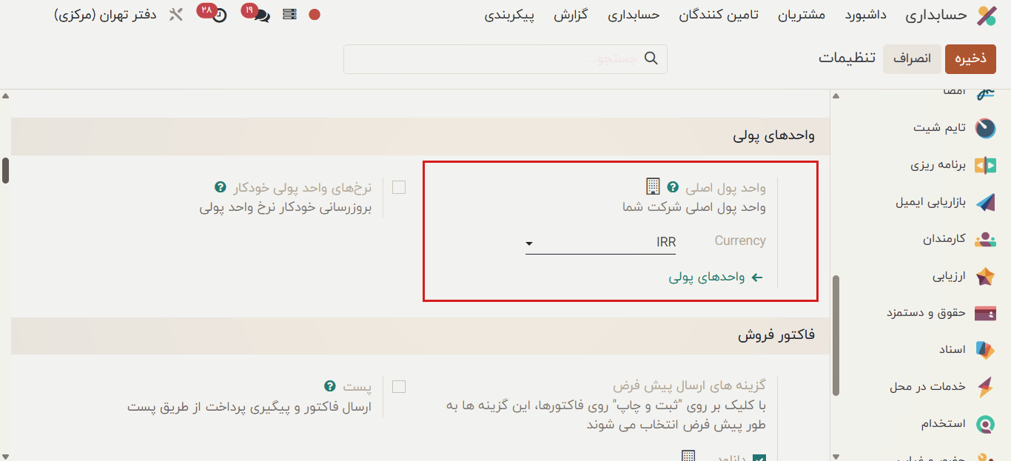1011x461 pixels.
Task: Click text ارسال فاکتور و پیگیری پرداخت از طریق پست
Action: 249,407
